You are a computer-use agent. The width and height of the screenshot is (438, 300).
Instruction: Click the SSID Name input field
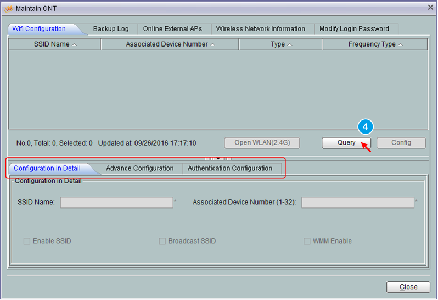point(116,203)
